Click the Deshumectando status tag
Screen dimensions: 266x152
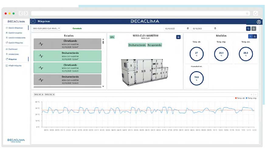(x=137, y=45)
